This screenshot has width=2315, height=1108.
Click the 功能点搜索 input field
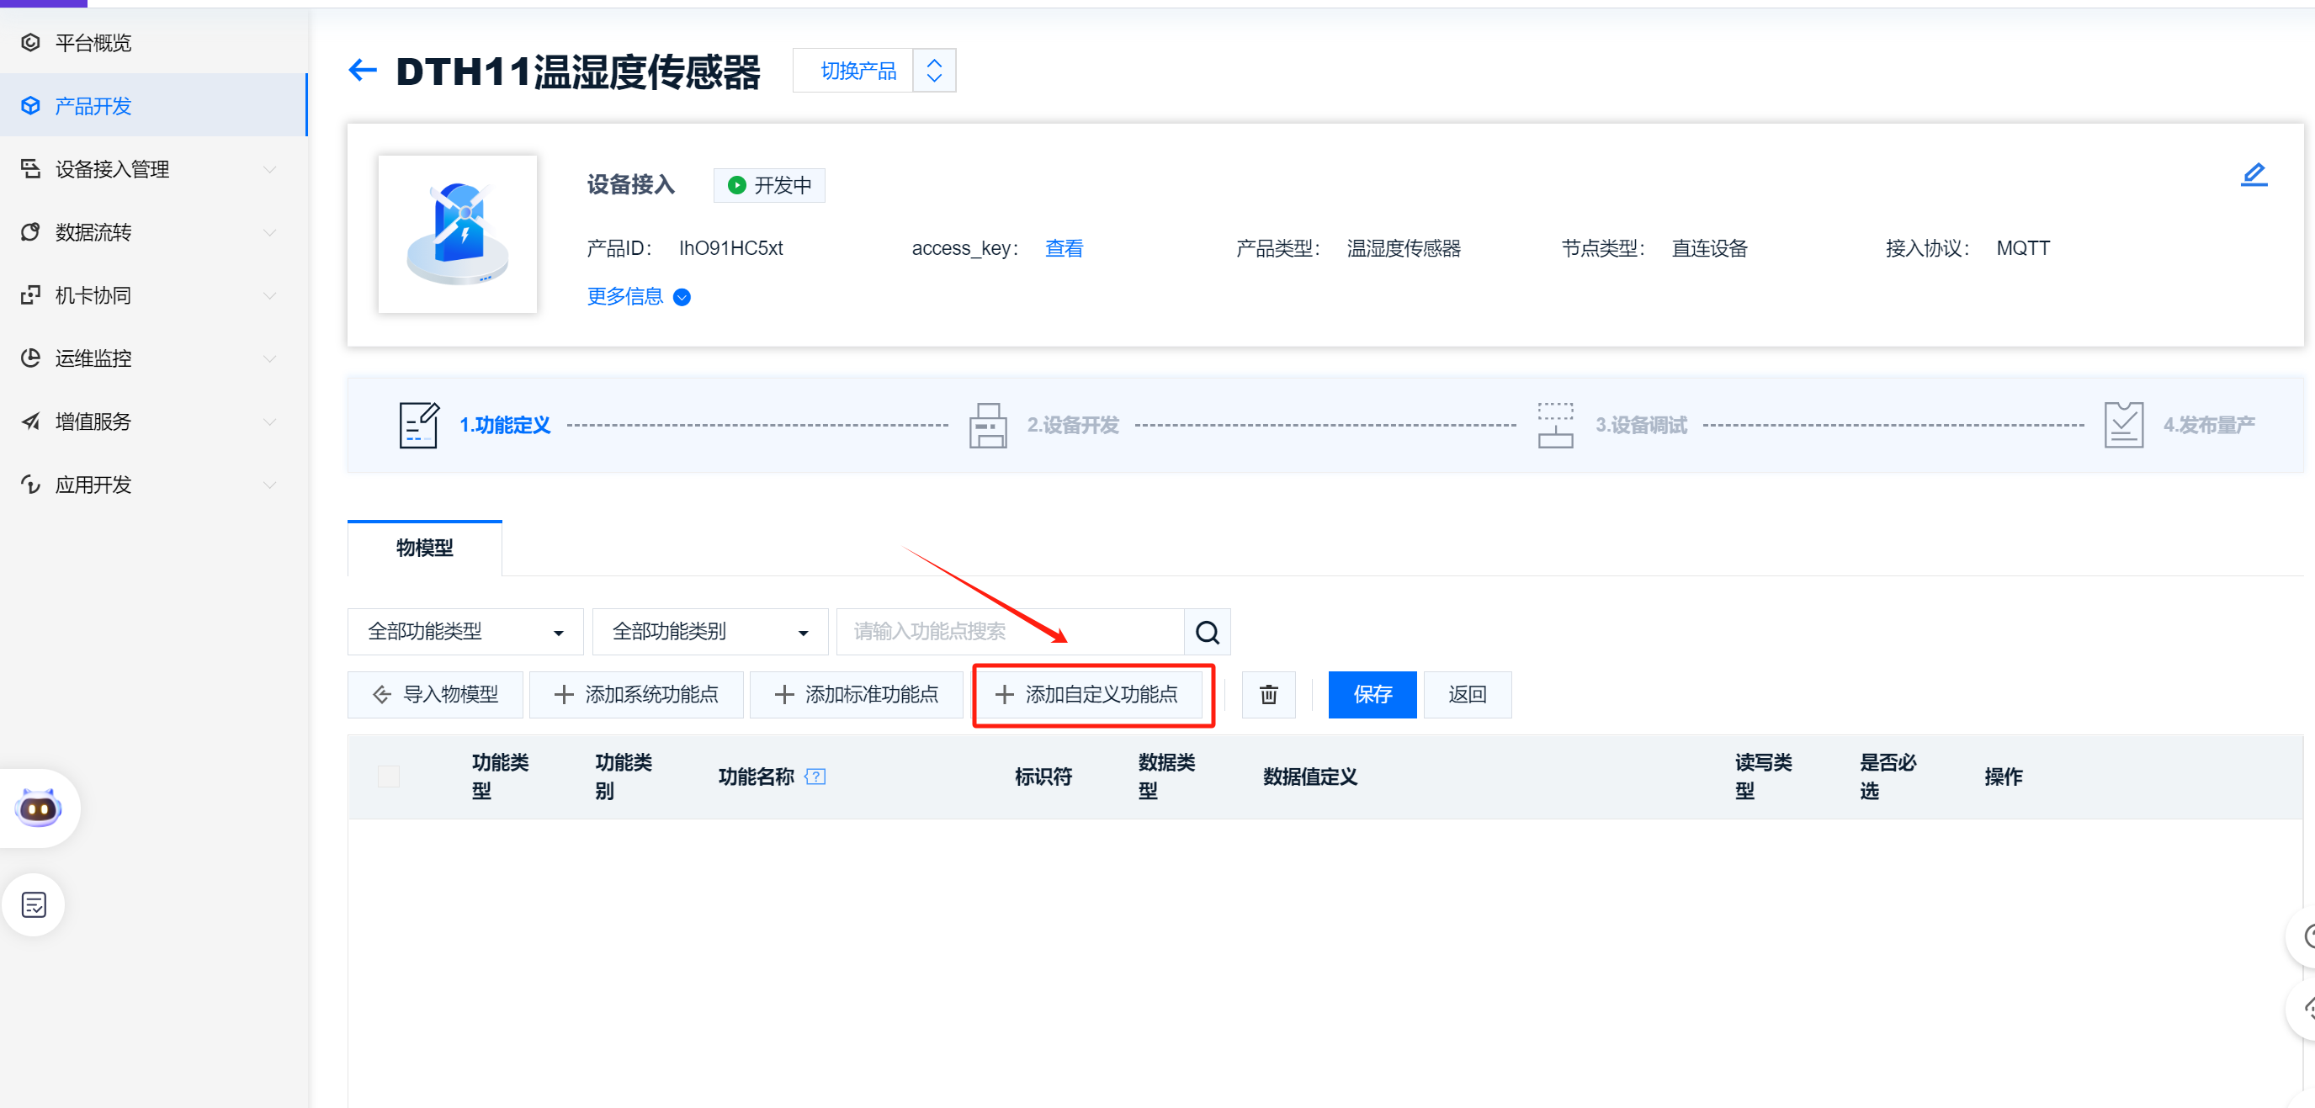(x=1010, y=632)
